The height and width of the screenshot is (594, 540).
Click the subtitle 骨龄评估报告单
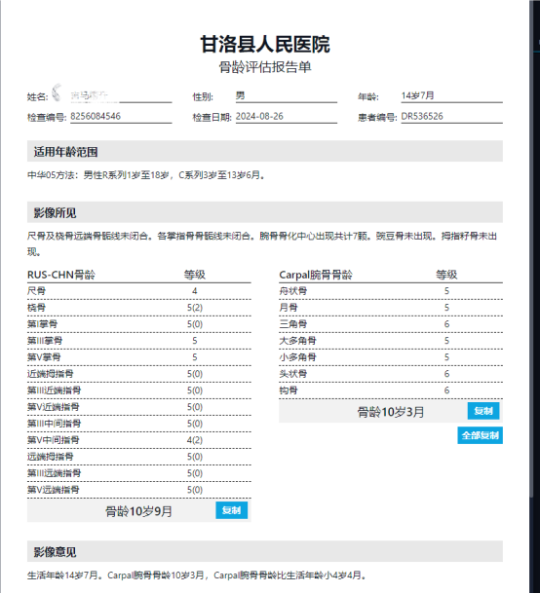point(265,67)
